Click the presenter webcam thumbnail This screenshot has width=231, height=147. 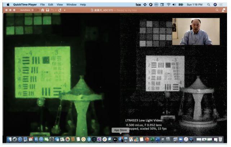pos(196,31)
